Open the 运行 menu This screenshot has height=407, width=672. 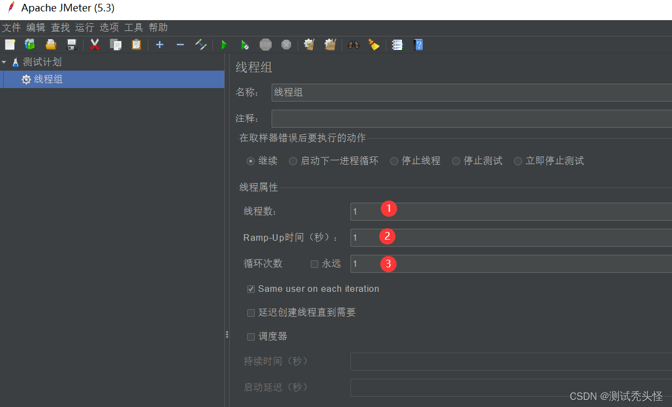85,28
